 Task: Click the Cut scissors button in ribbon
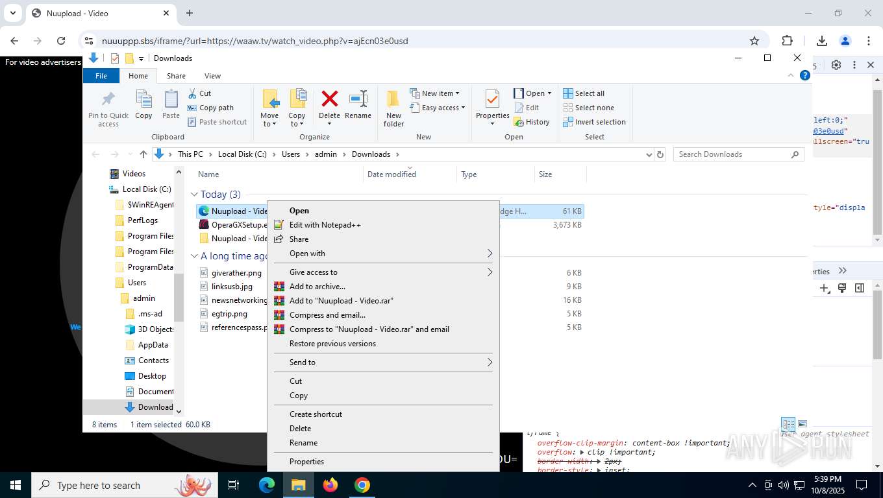pos(200,93)
